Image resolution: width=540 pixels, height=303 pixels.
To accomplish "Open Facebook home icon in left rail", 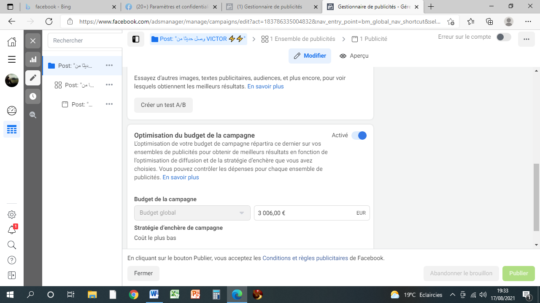I will coord(12,42).
